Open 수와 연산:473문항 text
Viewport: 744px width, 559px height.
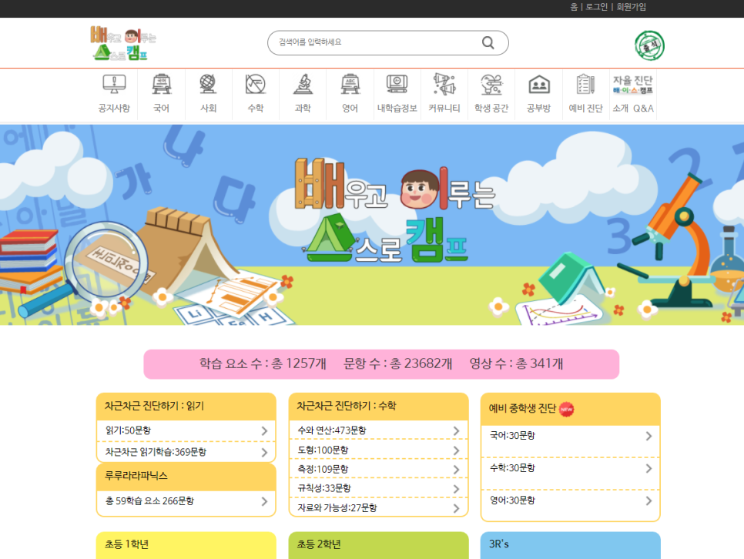click(332, 430)
